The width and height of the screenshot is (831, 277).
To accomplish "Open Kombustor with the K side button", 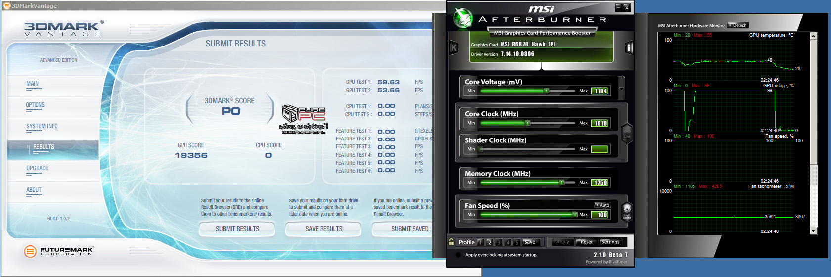I will (454, 48).
